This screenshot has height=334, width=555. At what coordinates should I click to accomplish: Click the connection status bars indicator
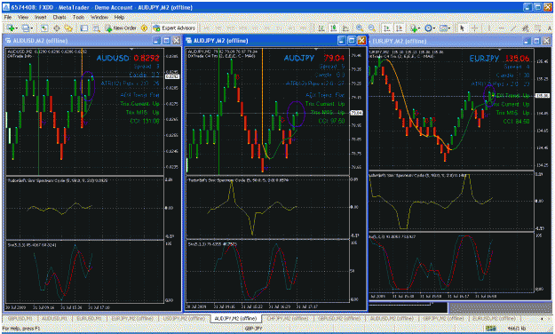pyautogui.click(x=490, y=329)
